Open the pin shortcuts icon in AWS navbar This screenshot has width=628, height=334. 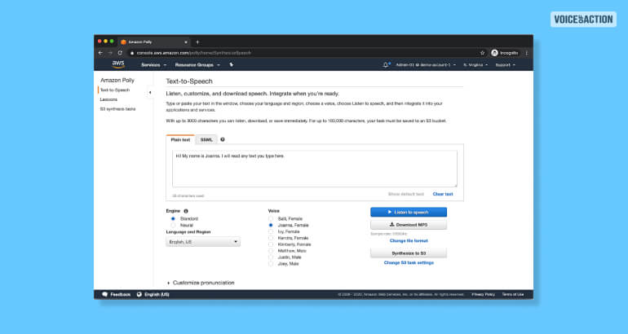click(x=231, y=65)
